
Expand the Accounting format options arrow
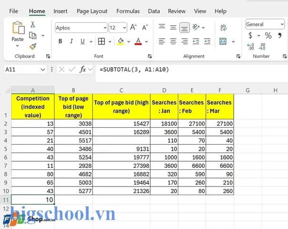pyautogui.click(x=258, y=35)
